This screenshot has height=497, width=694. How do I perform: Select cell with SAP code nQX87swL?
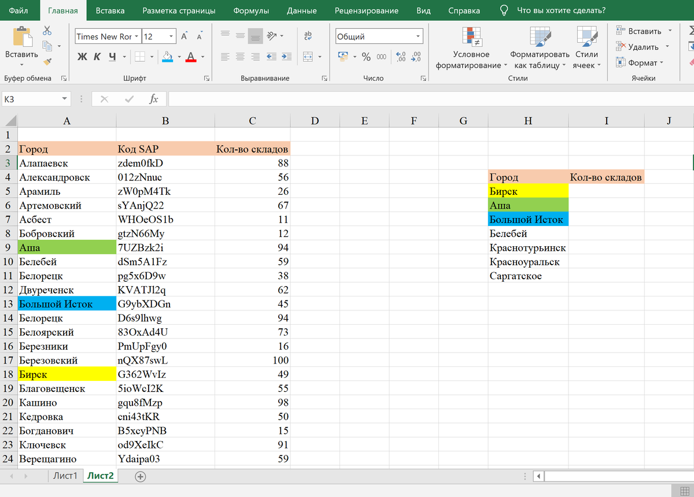pyautogui.click(x=165, y=361)
